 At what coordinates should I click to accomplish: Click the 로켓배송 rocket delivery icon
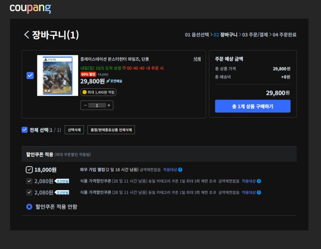108,82
